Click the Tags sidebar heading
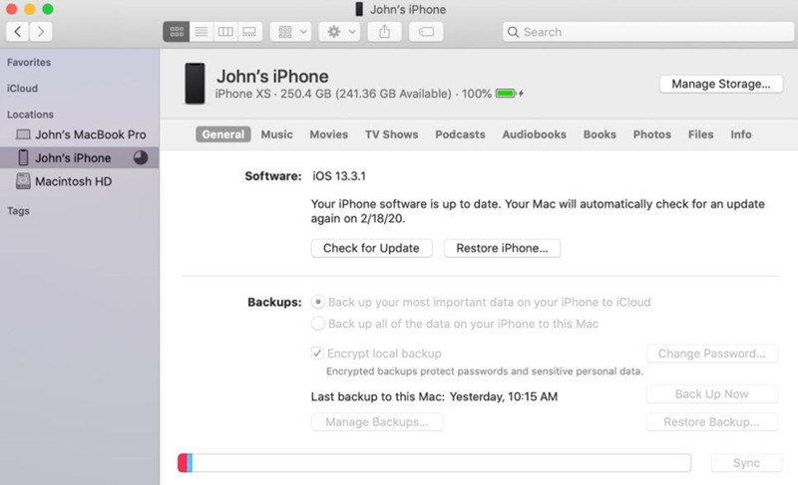The image size is (798, 485). (18, 210)
